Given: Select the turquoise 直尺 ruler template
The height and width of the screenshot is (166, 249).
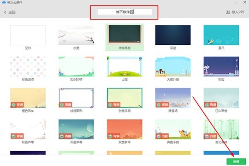Looking at the screenshot, I should point(221,35).
